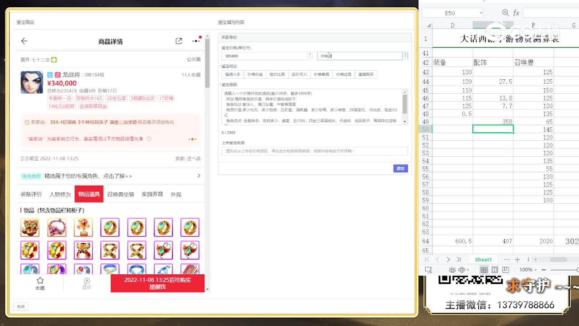
Task: Click second price input field
Action: [360, 56]
